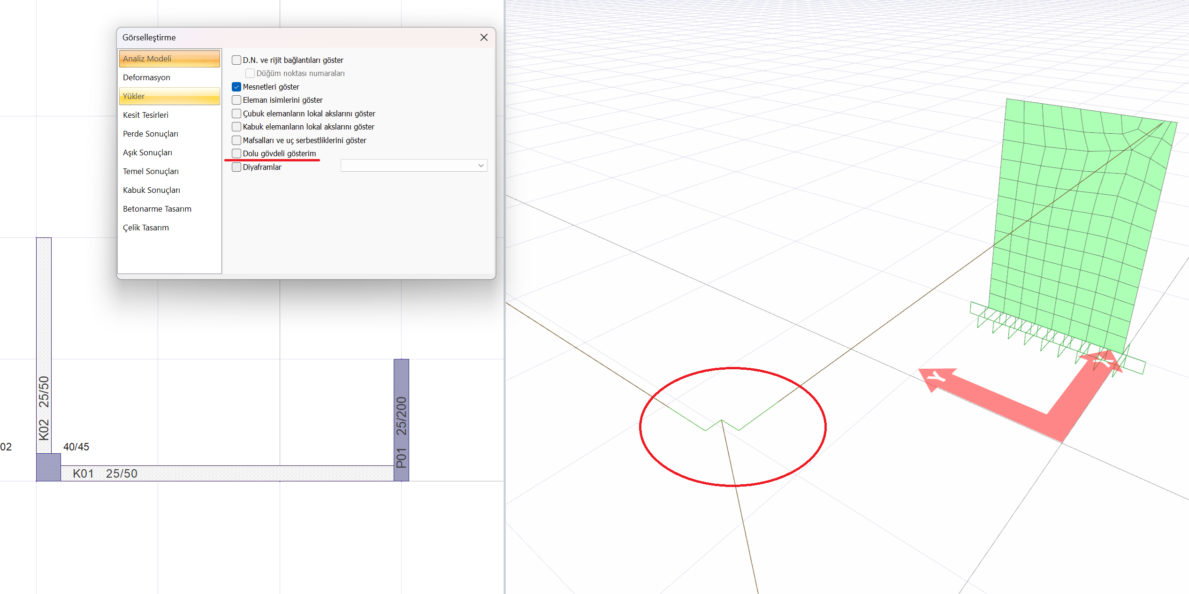Enable D.N. ve rijit bağlantıları göster checkbox
This screenshot has width=1189, height=594.
coord(236,60)
